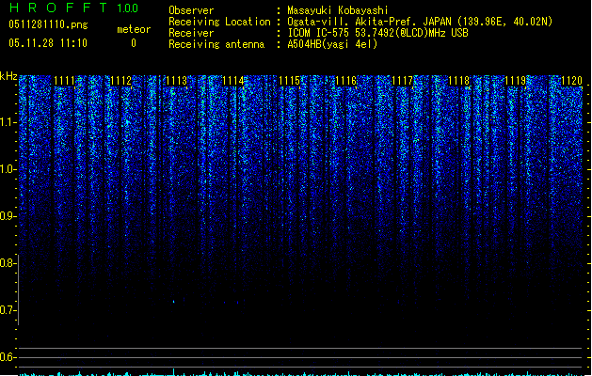592x376 pixels.
Task: Click the ICOM IC-575 receiver text
Action: 378,33
